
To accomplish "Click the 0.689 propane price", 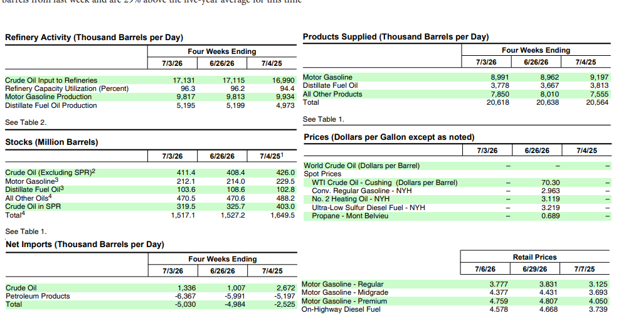I will point(551,216).
